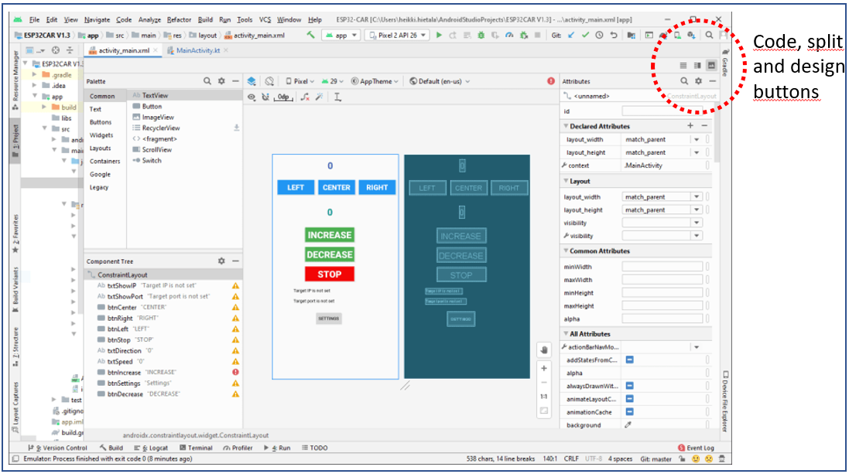This screenshot has width=849, height=474.
Task: Open the API level 29 dropdown
Action: point(332,81)
